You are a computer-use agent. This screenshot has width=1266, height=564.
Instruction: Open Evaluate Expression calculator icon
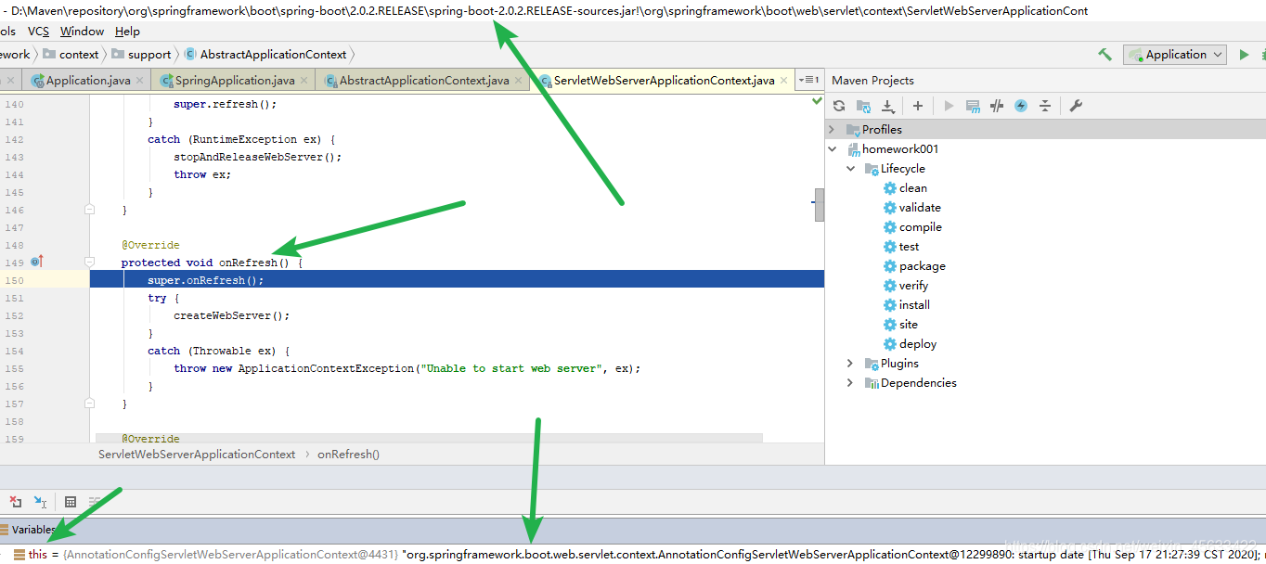pyautogui.click(x=71, y=502)
